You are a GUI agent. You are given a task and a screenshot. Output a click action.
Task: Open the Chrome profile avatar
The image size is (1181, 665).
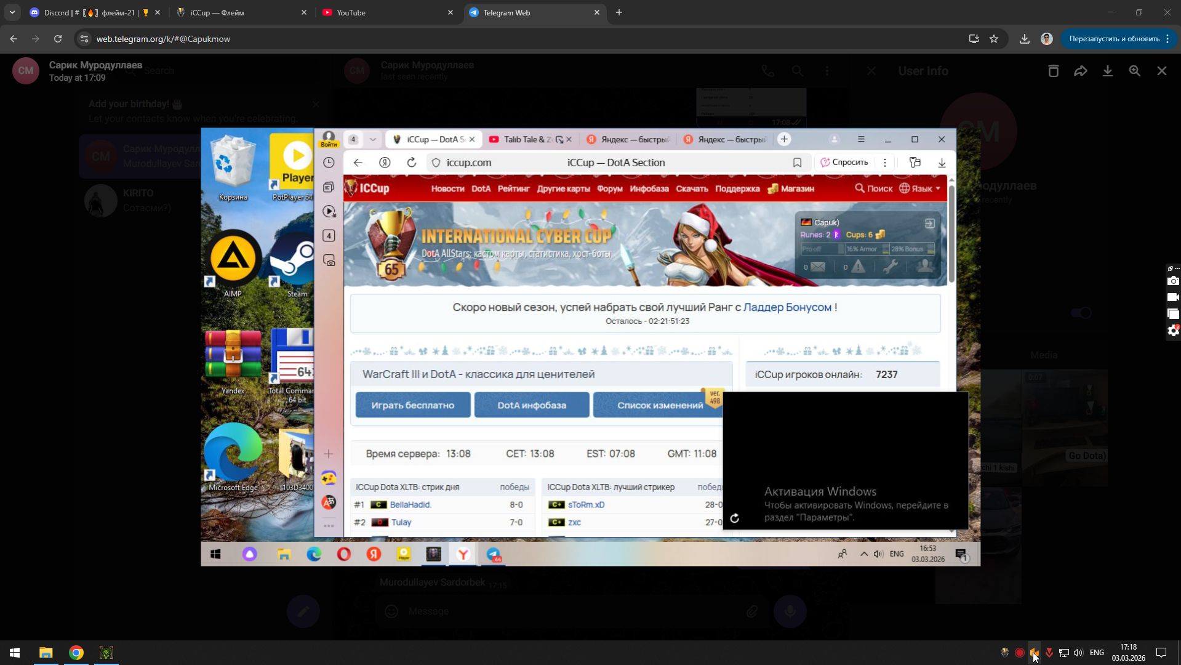coord(1047,39)
